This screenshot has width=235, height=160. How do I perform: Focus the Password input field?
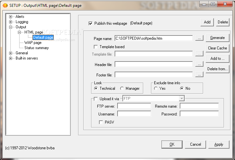coord(199,114)
